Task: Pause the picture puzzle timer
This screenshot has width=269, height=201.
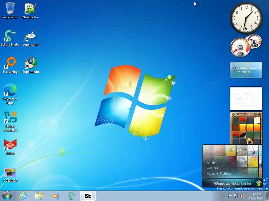Action: 233,114
